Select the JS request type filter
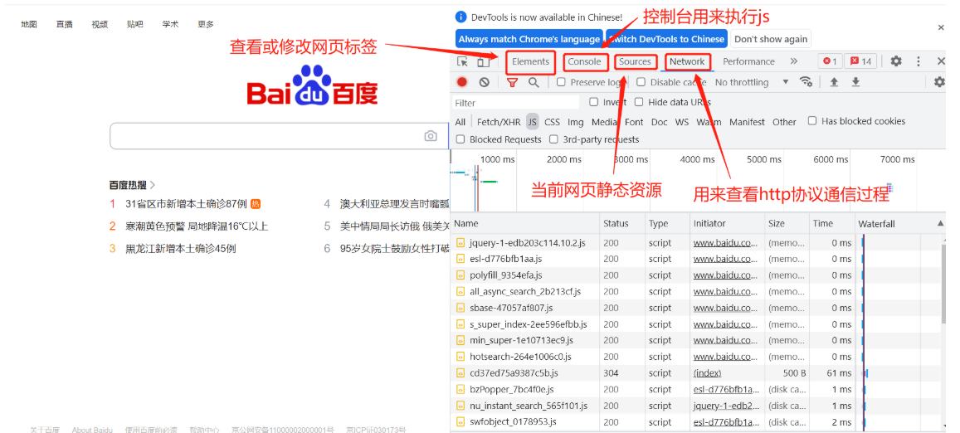This screenshot has width=960, height=433. (x=532, y=122)
